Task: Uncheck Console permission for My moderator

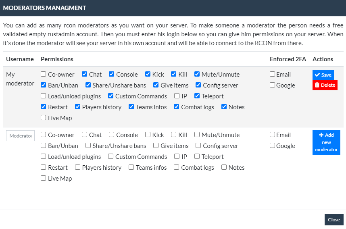Action: (x=111, y=74)
